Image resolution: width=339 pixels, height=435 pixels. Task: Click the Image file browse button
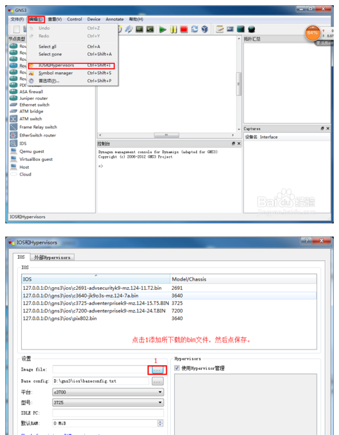coord(157,370)
